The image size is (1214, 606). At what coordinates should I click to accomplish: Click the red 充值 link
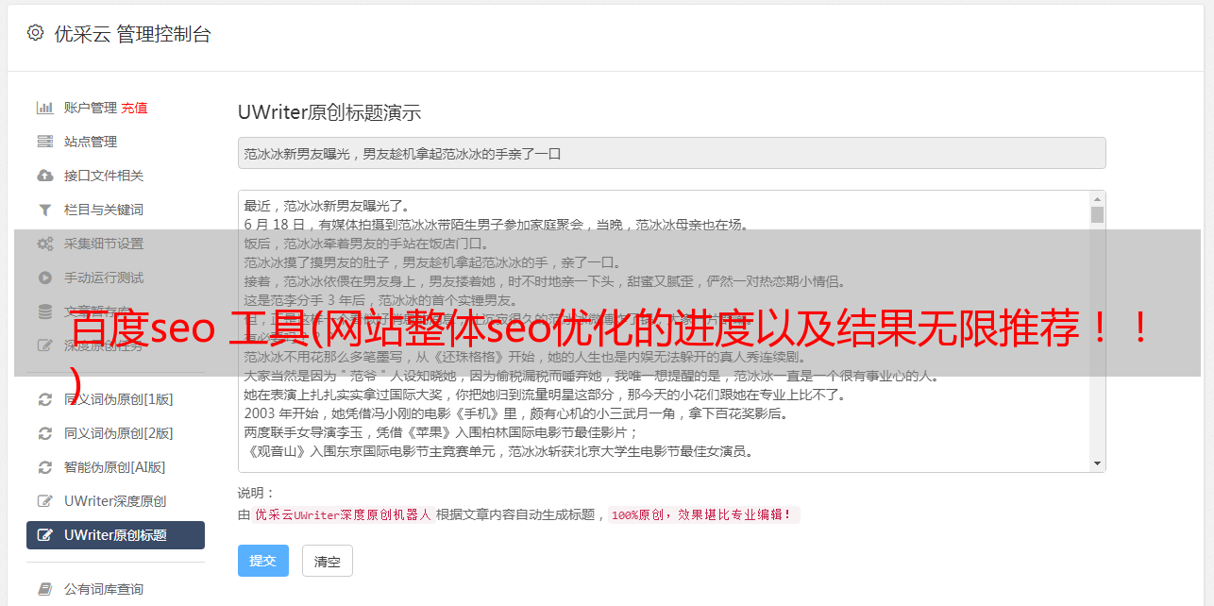coord(134,108)
